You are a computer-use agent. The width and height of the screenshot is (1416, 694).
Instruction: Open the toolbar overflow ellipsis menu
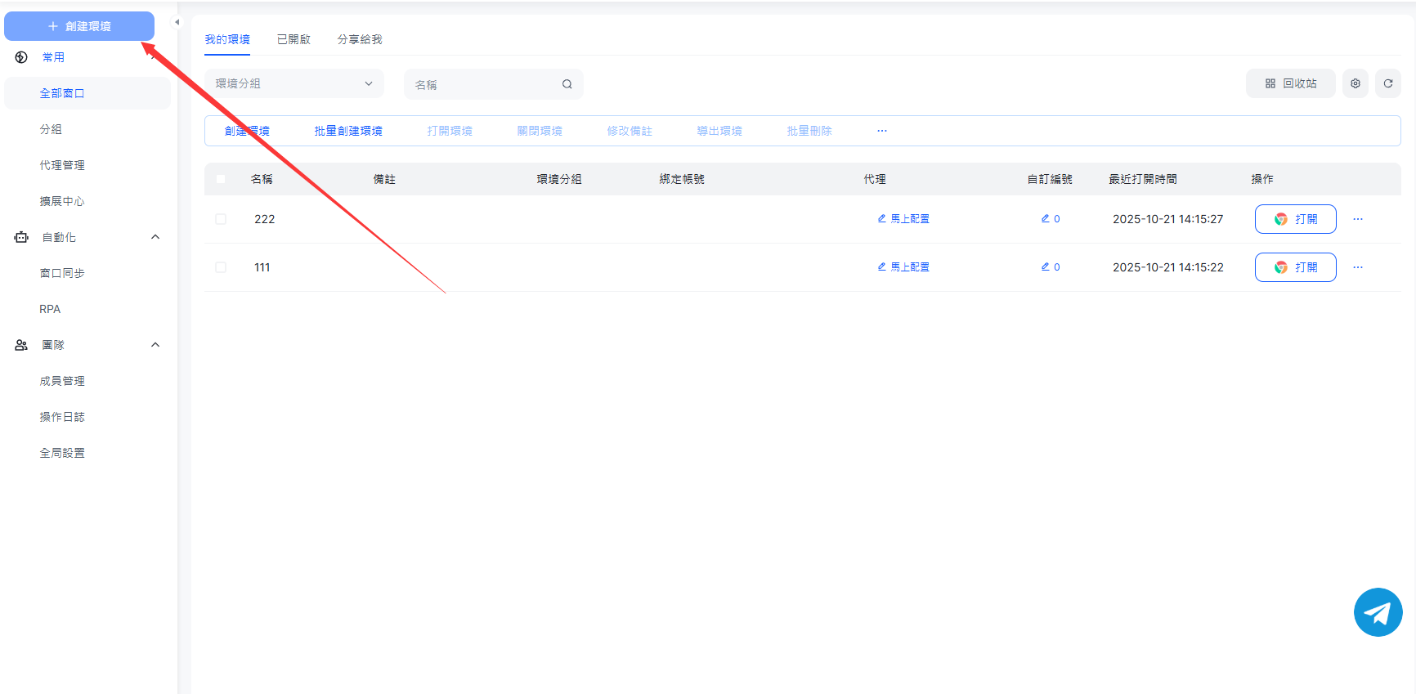pyautogui.click(x=881, y=131)
